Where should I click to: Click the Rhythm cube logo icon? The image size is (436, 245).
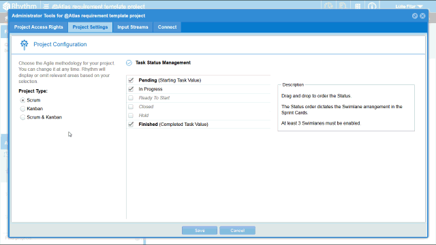[x=6, y=6]
